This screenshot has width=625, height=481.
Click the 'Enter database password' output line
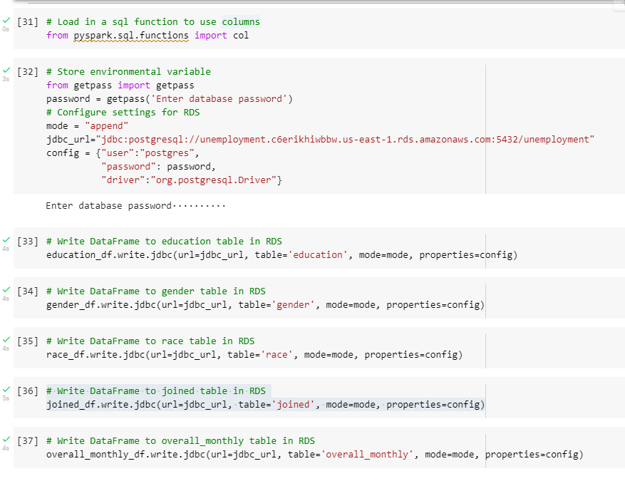click(x=135, y=206)
